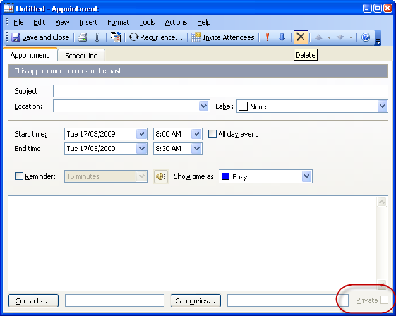Expand the Start time date dropdown
This screenshot has width=396, height=316.
pyautogui.click(x=141, y=134)
